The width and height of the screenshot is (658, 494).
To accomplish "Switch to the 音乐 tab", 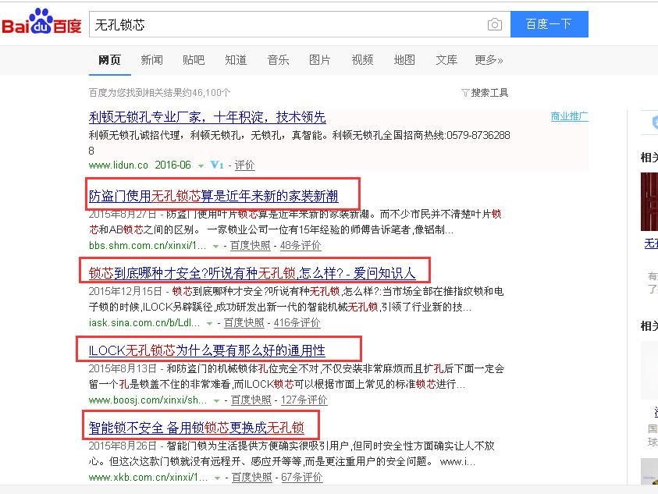I will click(278, 60).
